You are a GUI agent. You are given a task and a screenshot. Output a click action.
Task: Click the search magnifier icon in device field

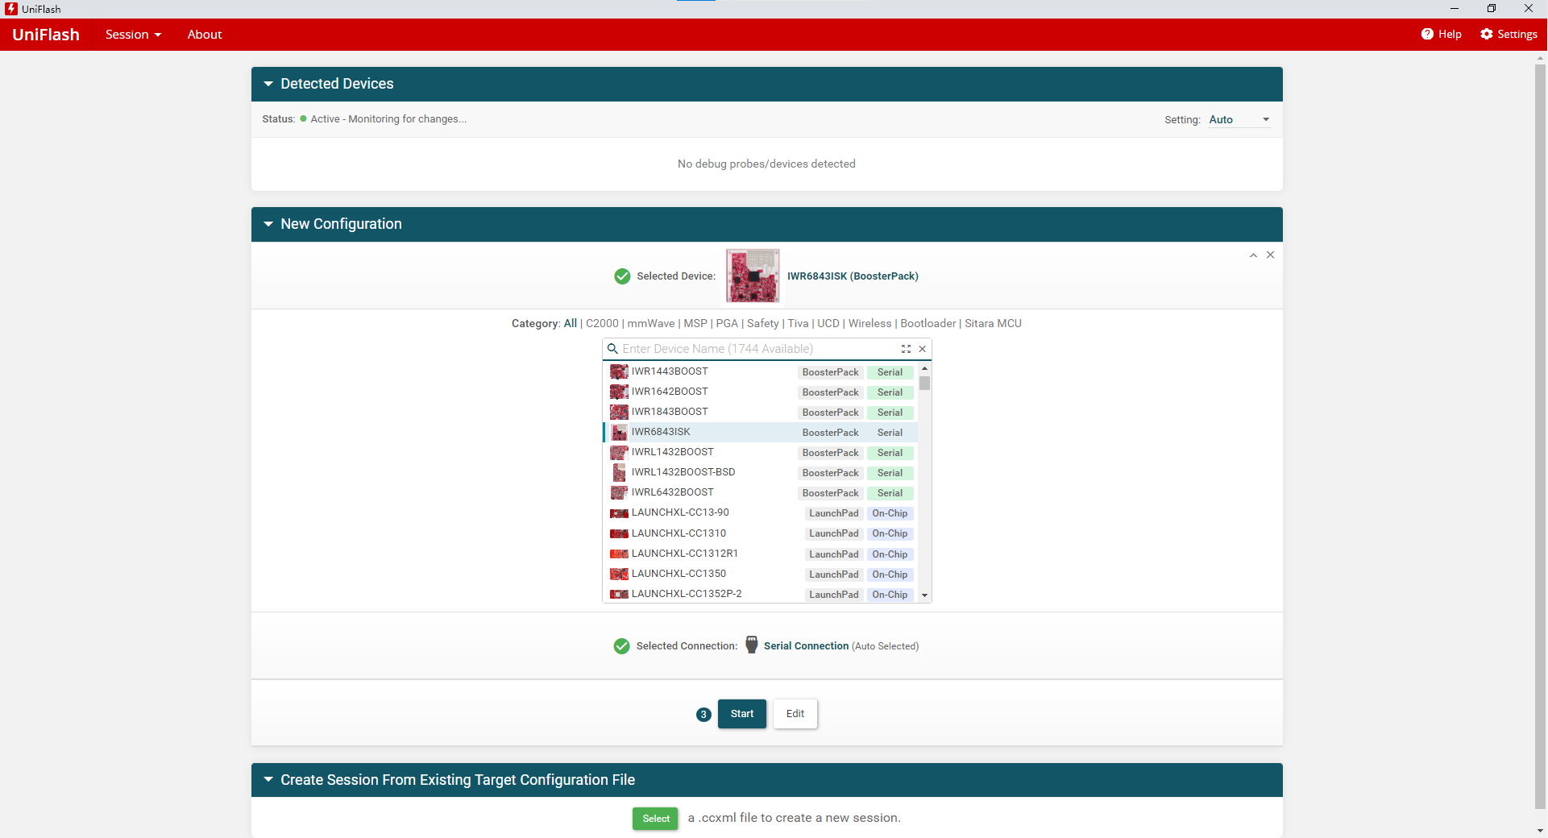[612, 349]
